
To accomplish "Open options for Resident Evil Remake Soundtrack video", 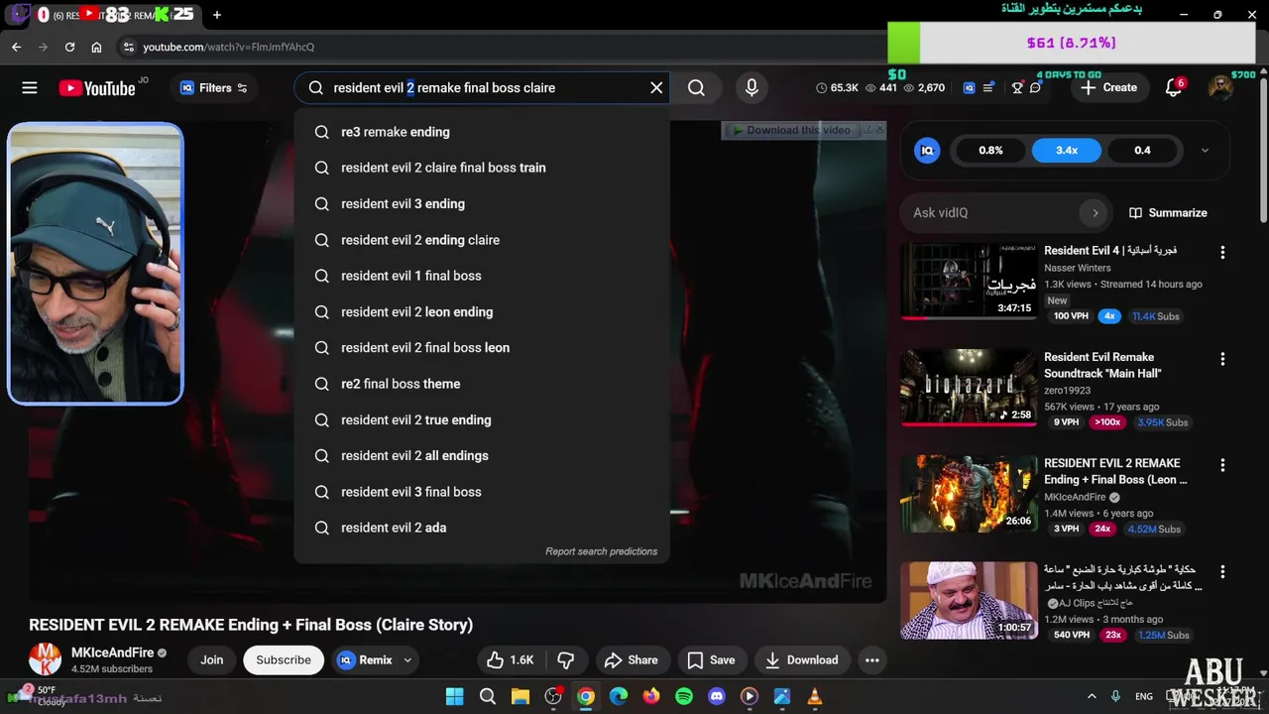I will (1222, 359).
